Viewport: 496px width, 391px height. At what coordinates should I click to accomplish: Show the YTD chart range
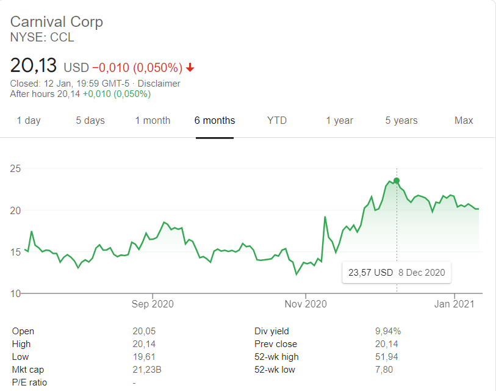tap(277, 121)
